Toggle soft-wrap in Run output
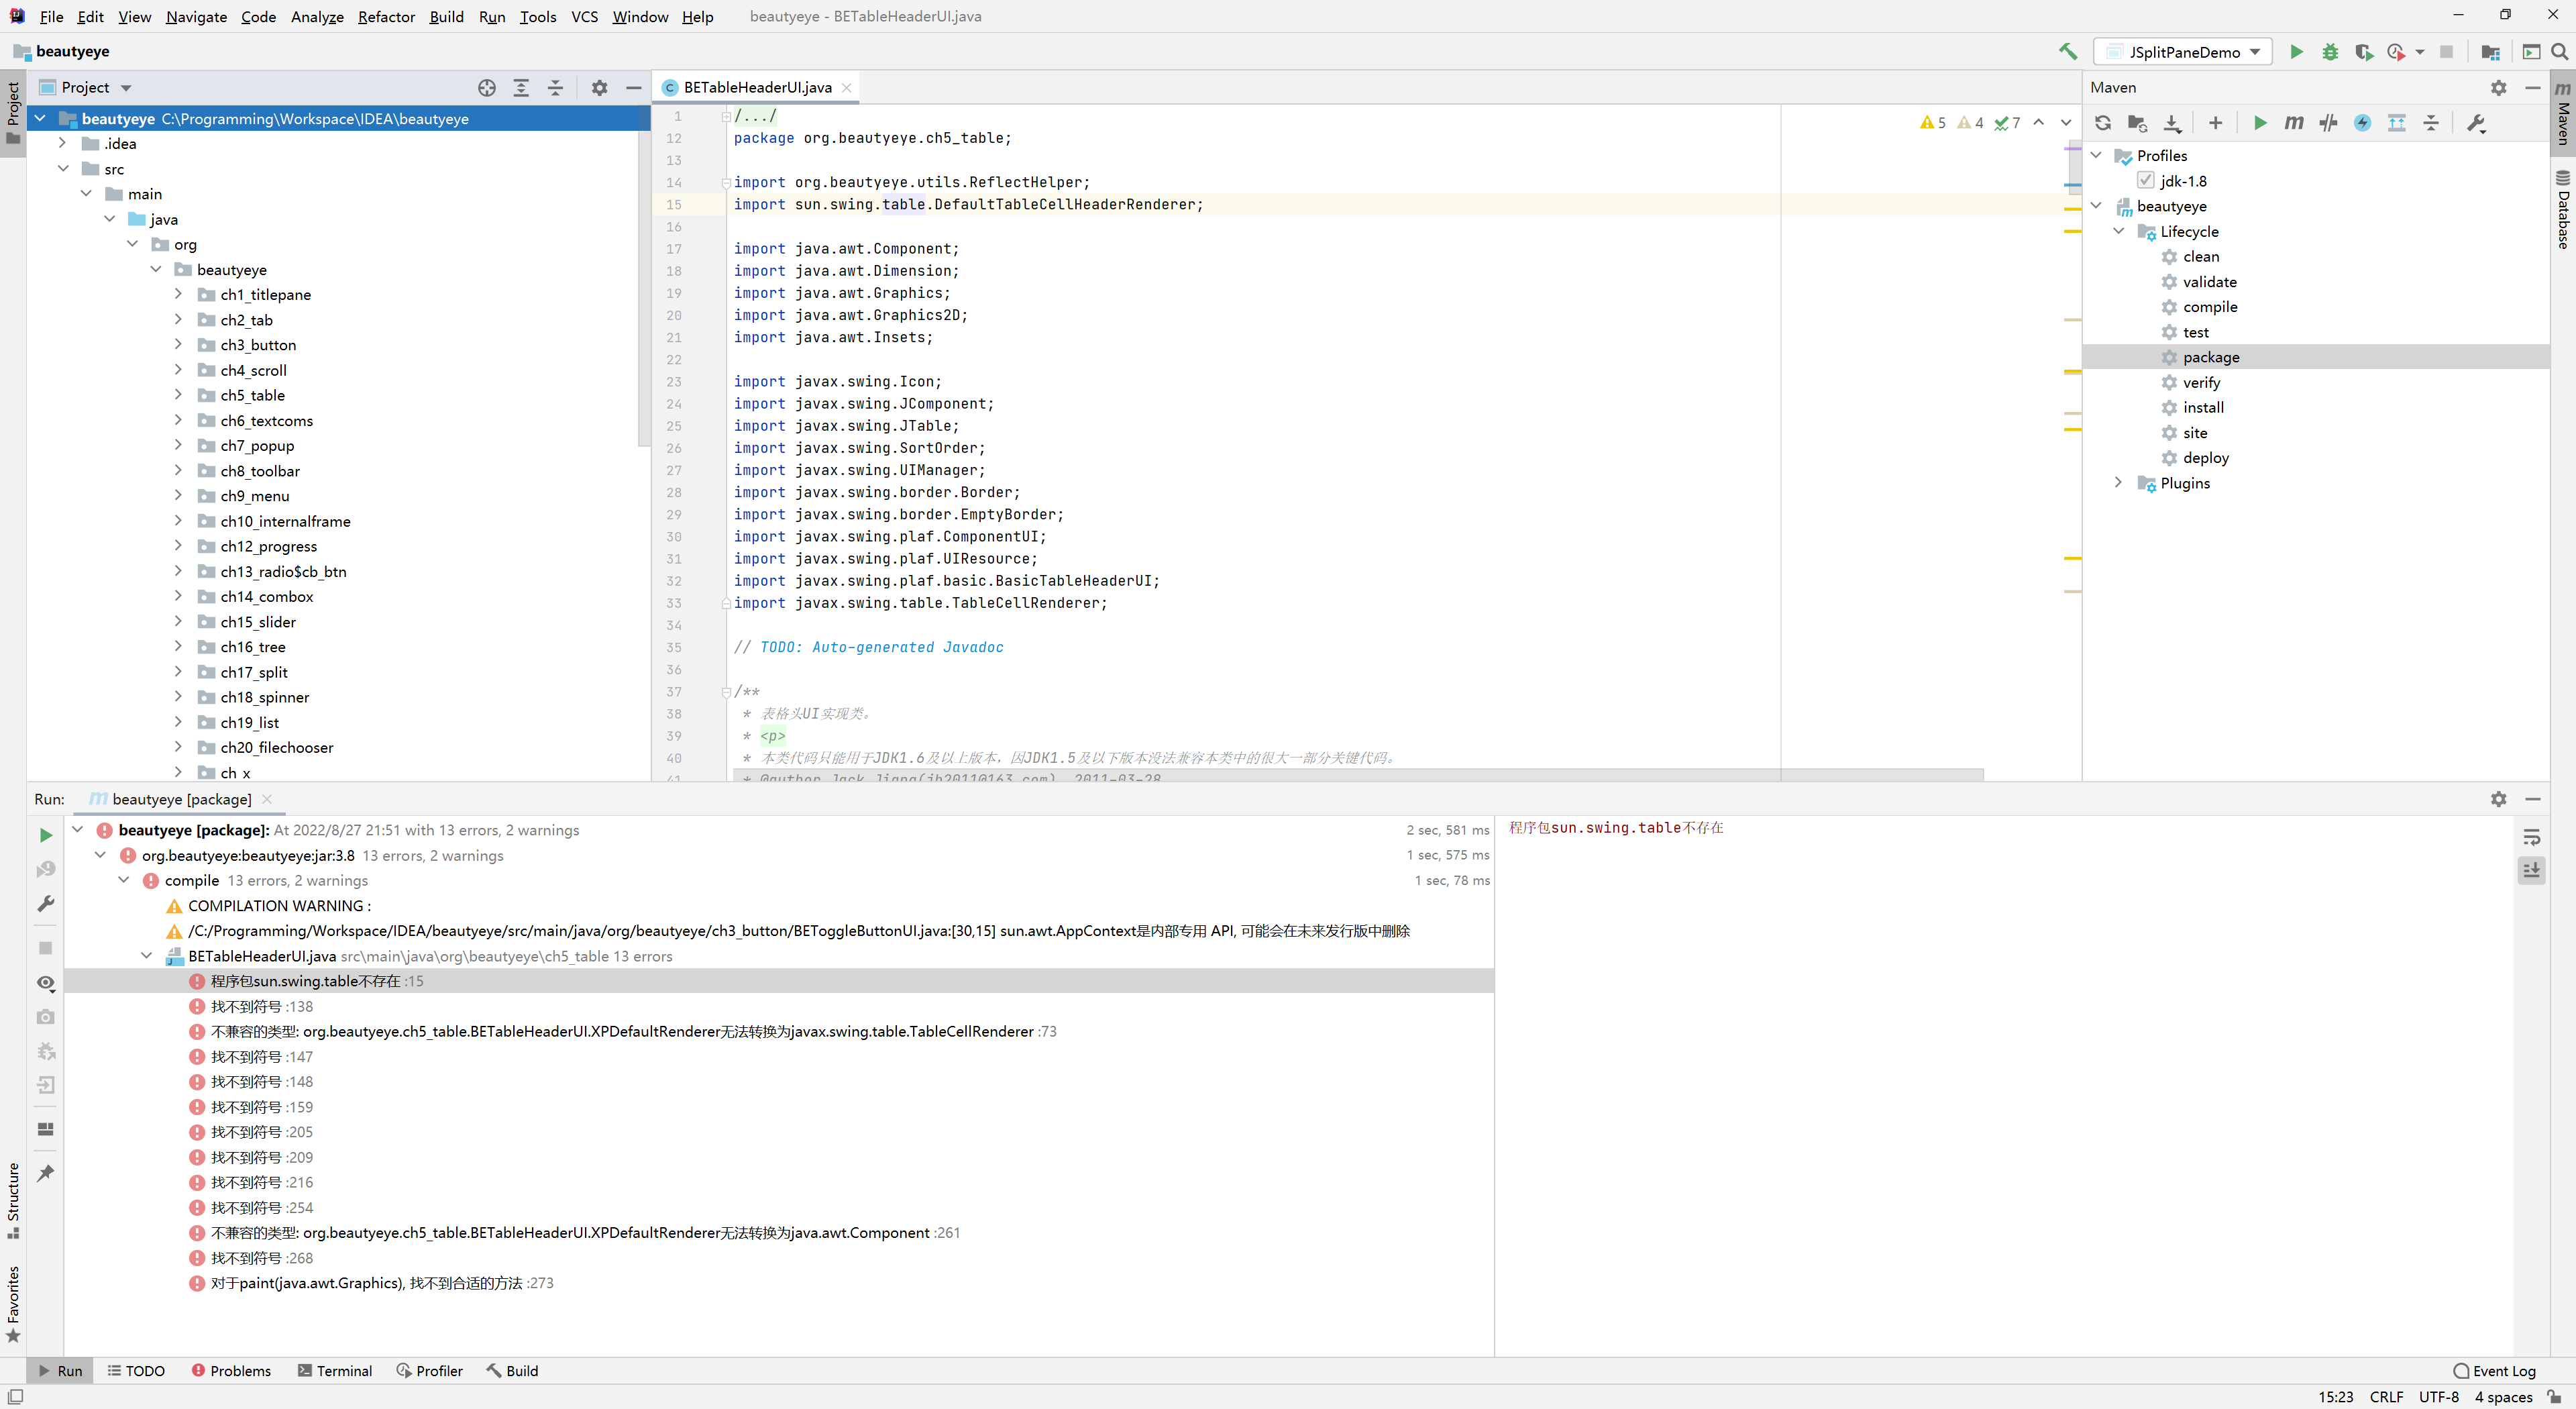The height and width of the screenshot is (1409, 2576). click(2531, 837)
